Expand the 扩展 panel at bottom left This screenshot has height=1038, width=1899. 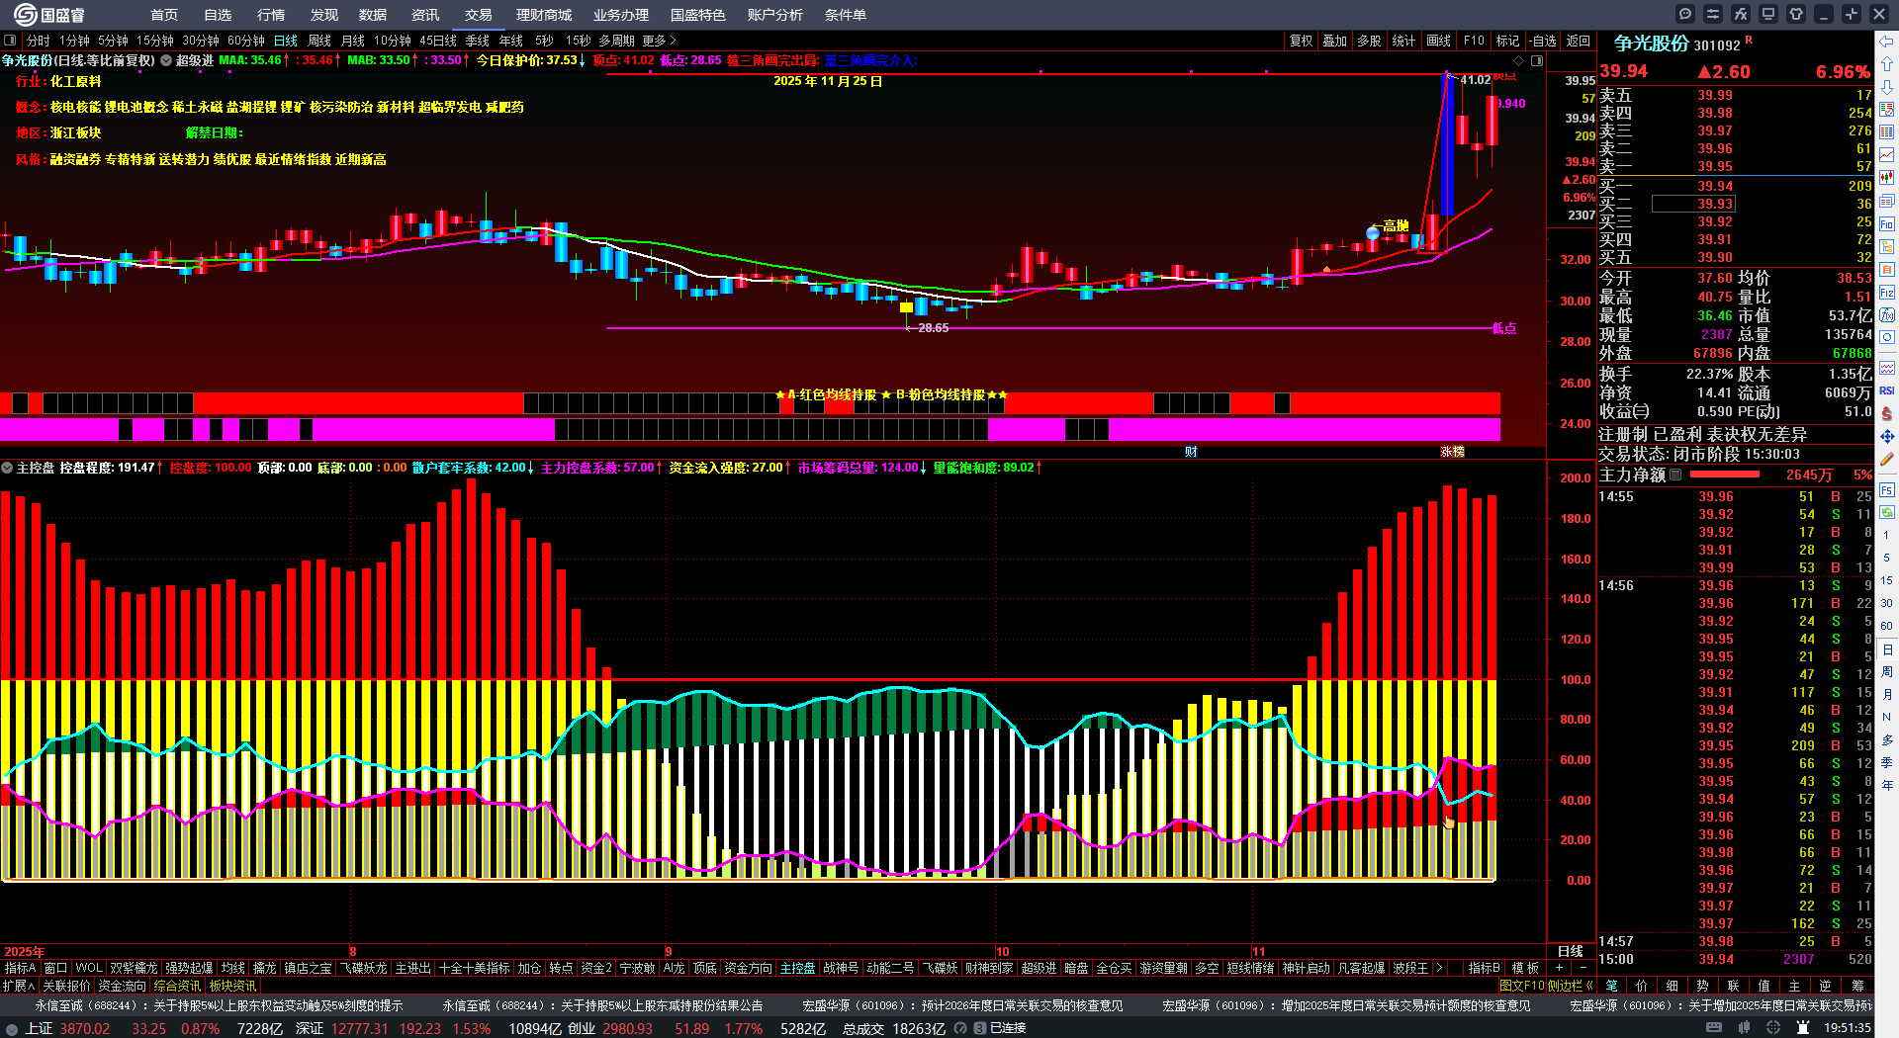tap(19, 986)
